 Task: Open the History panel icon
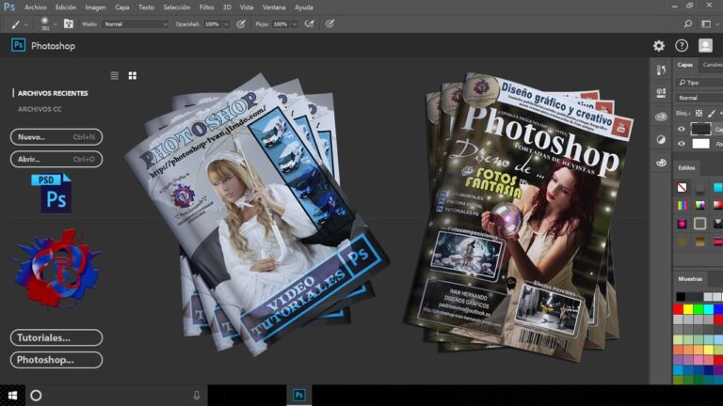661,70
